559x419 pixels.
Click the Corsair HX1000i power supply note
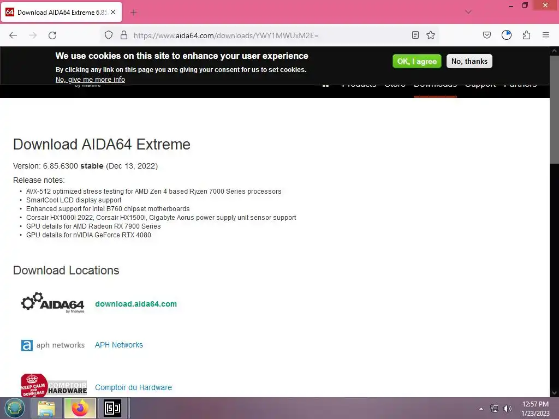pos(161,218)
